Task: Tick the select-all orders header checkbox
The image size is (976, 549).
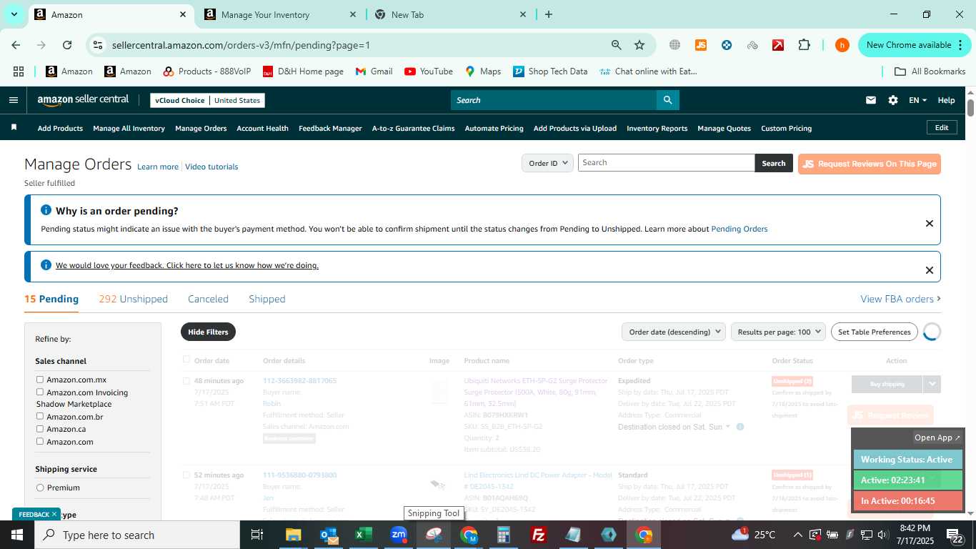Action: pos(186,360)
